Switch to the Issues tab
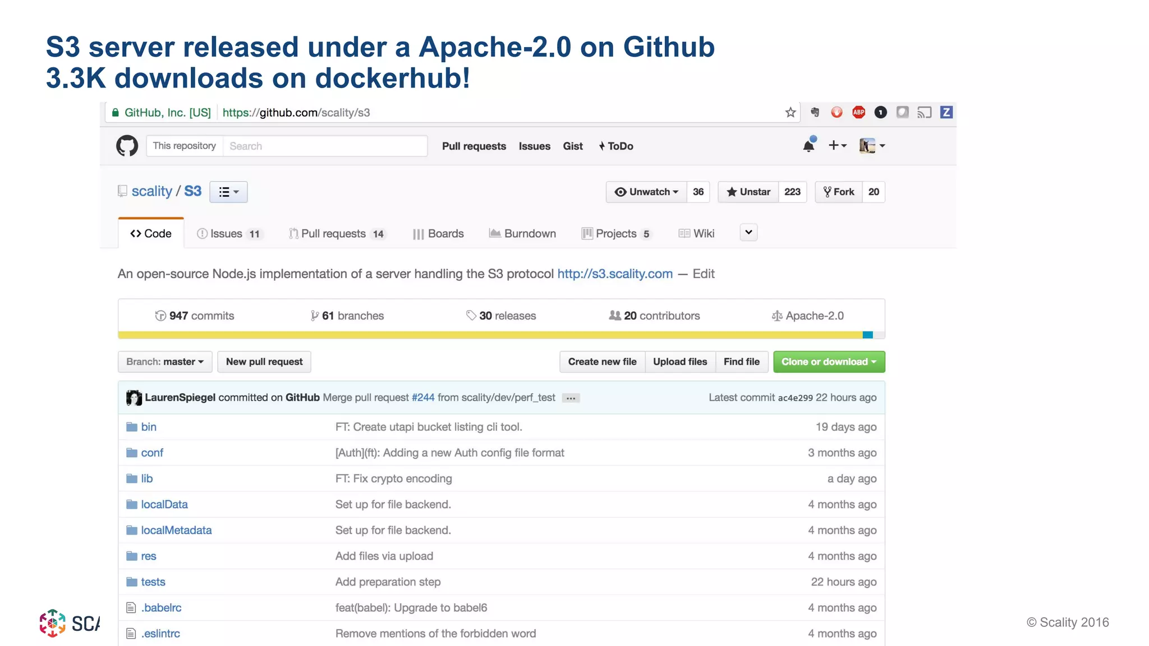 click(x=229, y=233)
